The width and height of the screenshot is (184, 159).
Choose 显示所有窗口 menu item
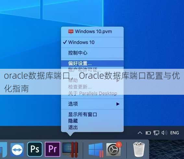(92, 115)
